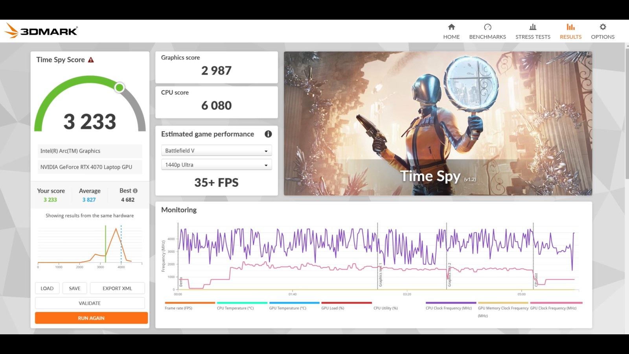Toggle the CPU Utility (%) legend entry

tap(386, 308)
